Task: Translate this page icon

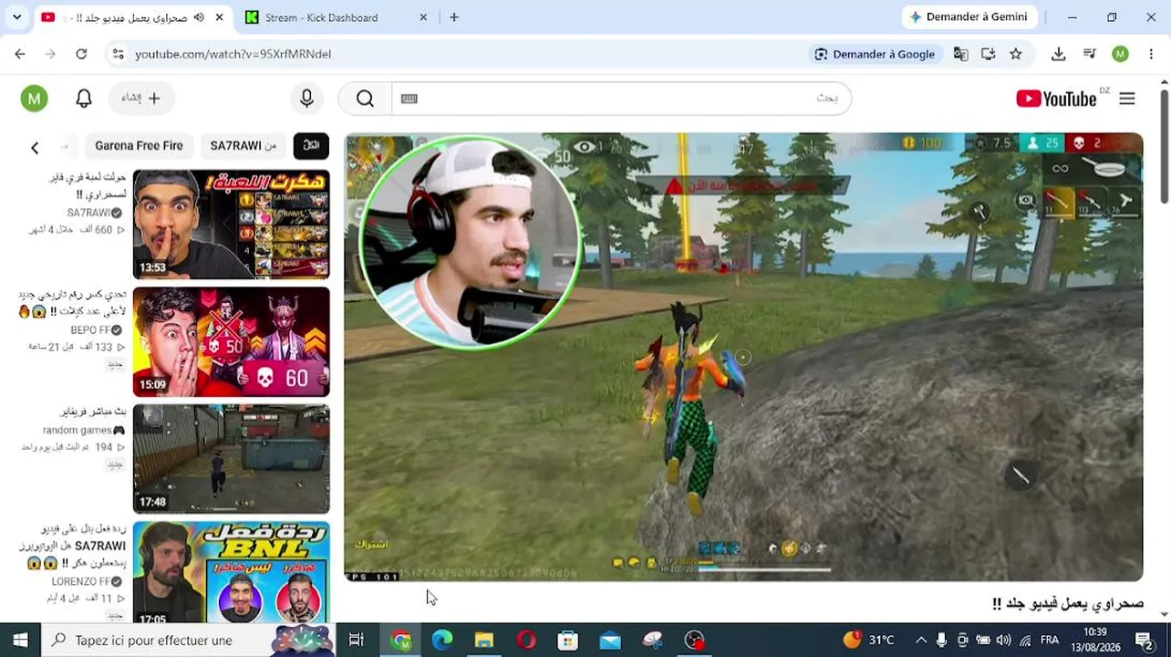Action: point(960,54)
